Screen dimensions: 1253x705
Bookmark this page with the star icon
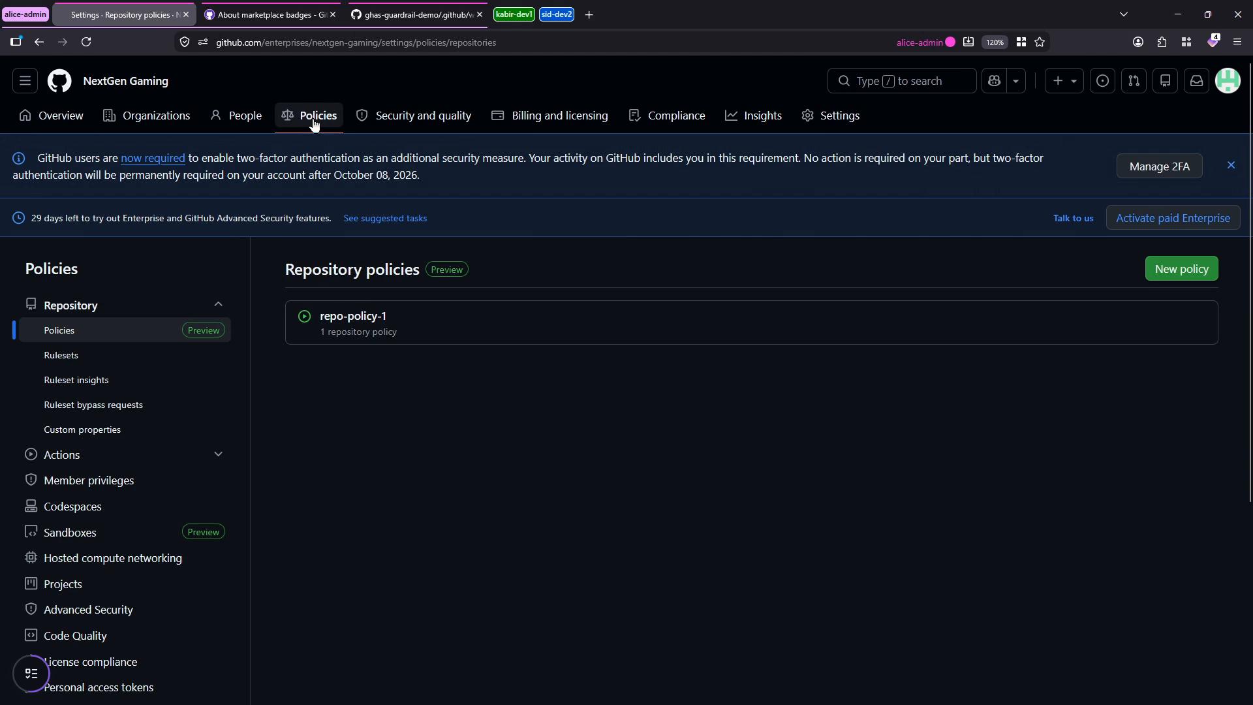[x=1040, y=42]
